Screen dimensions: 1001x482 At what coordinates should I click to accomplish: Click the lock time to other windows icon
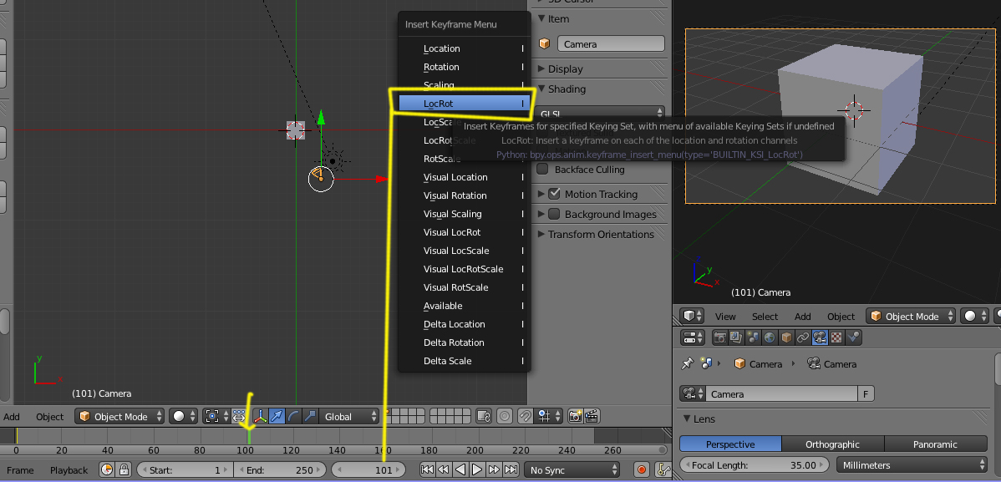(124, 470)
